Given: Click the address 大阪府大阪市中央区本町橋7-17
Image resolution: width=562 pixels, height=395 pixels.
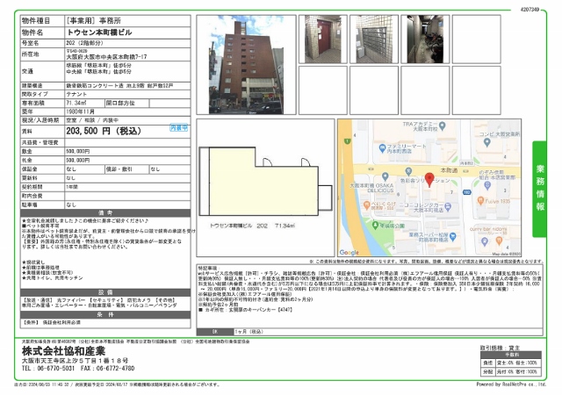Looking at the screenshot, I should click(106, 57).
